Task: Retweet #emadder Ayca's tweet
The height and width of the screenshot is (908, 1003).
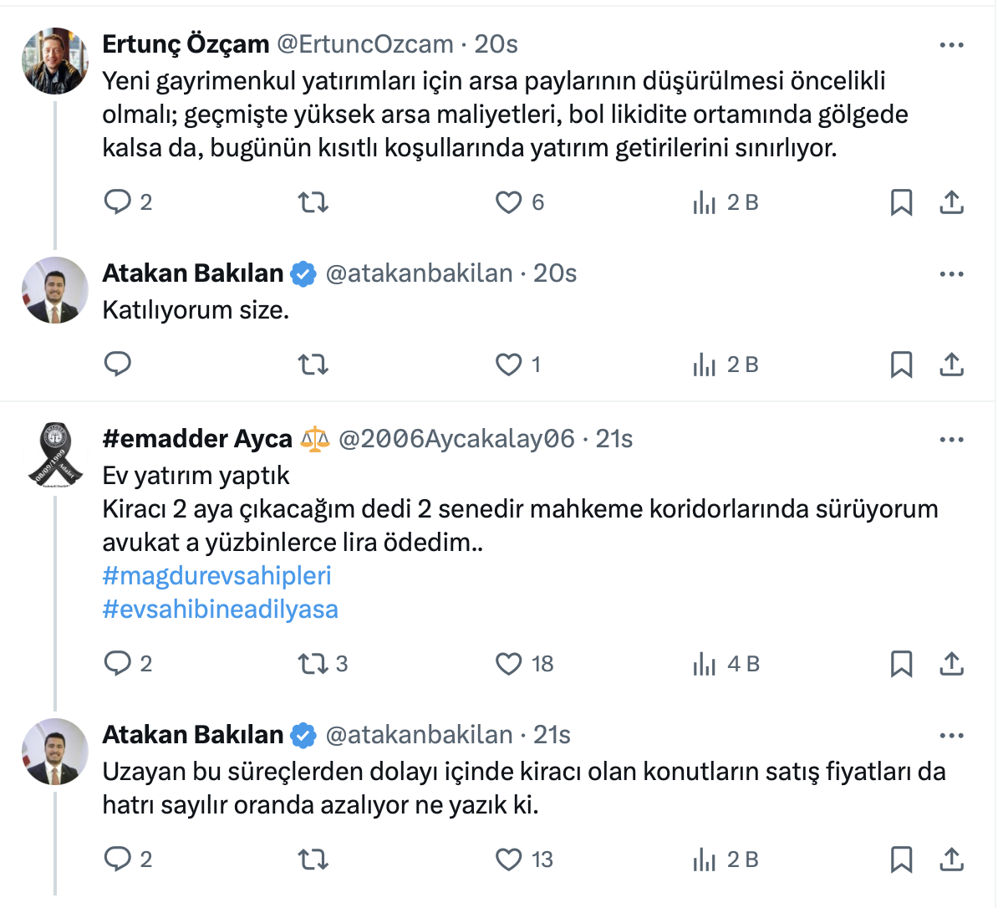Action: [313, 664]
